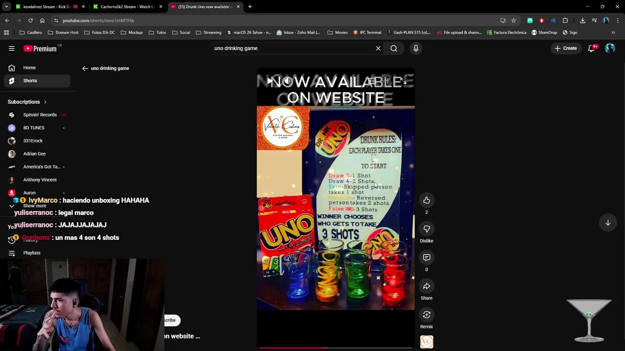Enter fullscreen on the Short
The width and height of the screenshot is (625, 351).
pyautogui.click(x=403, y=81)
